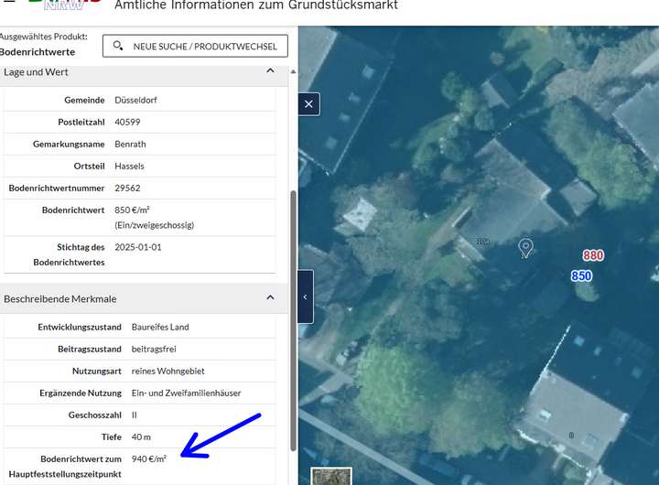Collapse the side panel with the left arrow
This screenshot has width=659, height=485.
click(305, 296)
